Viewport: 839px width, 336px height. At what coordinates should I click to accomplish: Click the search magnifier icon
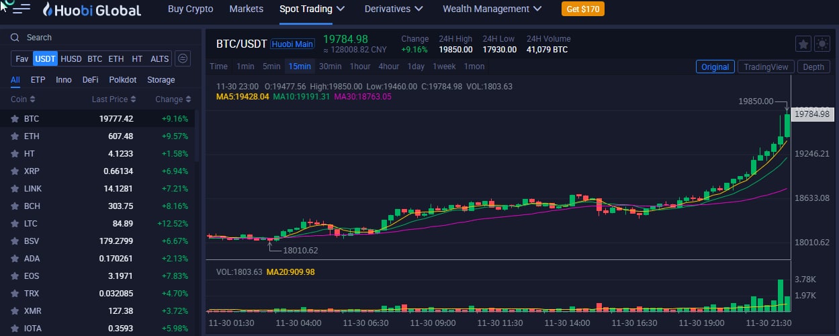pos(15,38)
